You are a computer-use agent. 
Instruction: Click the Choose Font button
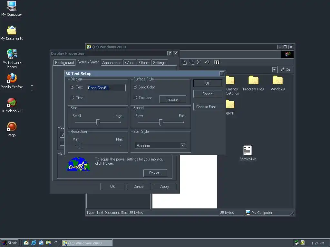208,107
